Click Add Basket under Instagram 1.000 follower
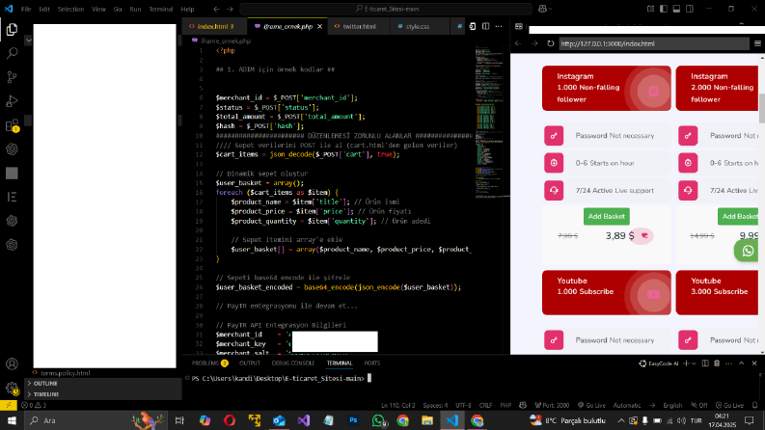This screenshot has height=430, width=765. click(607, 217)
